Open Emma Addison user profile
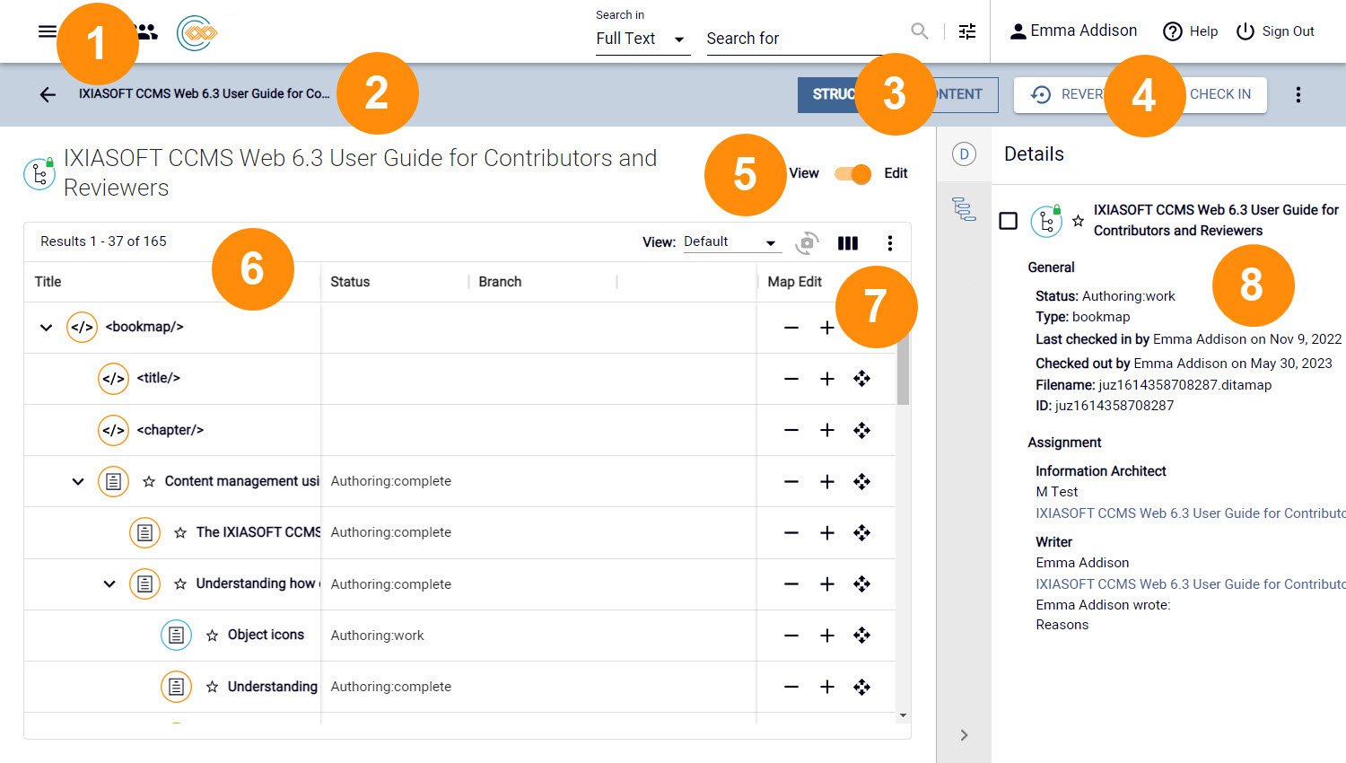The height and width of the screenshot is (763, 1346). 1073,31
